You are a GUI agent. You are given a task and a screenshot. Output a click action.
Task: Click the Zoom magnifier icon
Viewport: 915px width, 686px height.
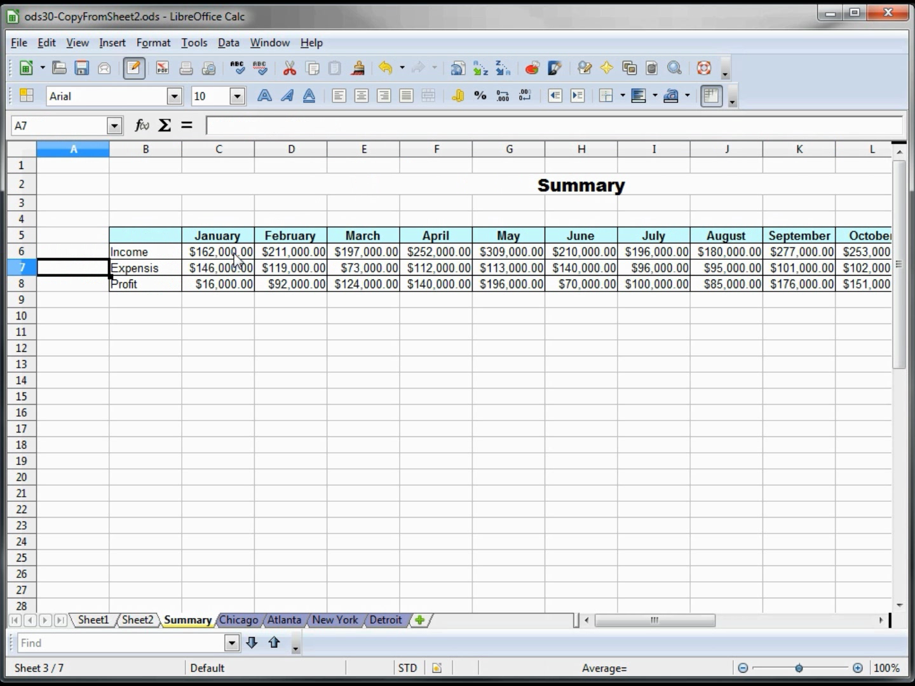(x=674, y=68)
